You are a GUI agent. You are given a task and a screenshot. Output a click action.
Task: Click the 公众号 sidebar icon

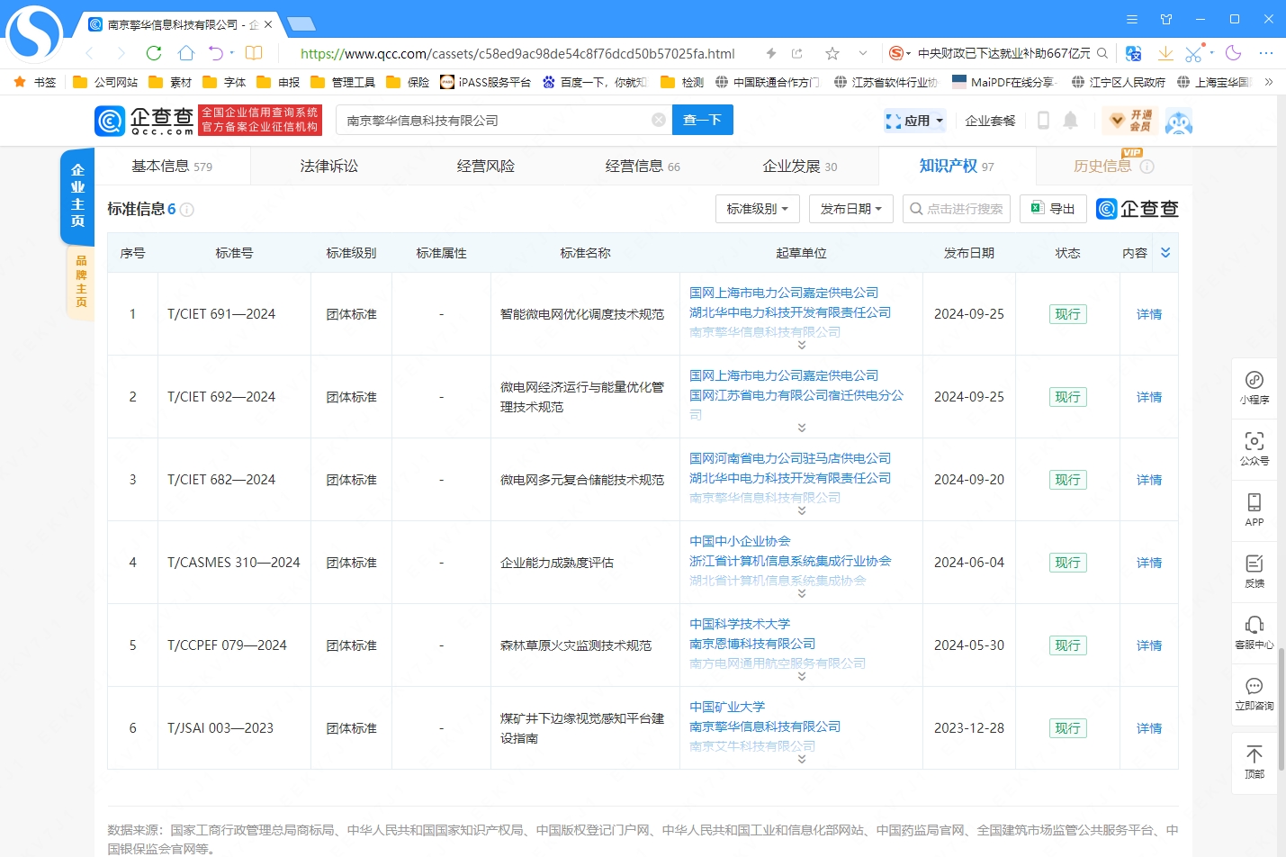pos(1254,449)
